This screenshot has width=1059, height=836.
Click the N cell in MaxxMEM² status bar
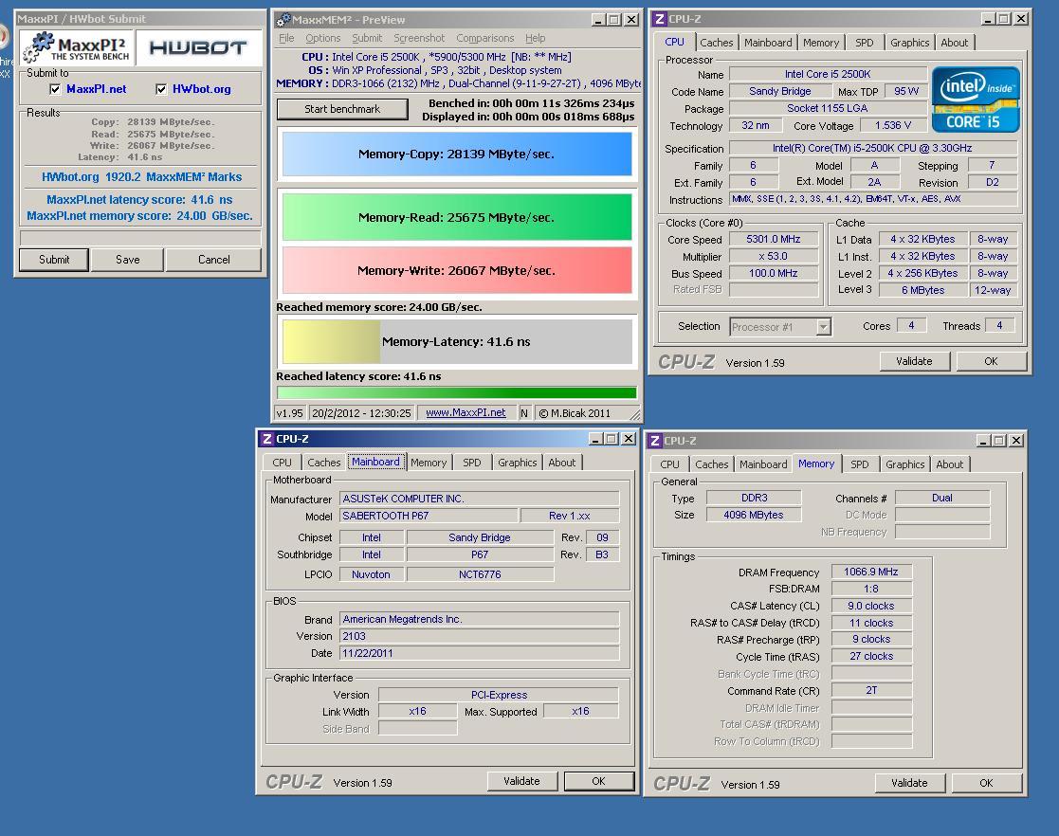[524, 413]
